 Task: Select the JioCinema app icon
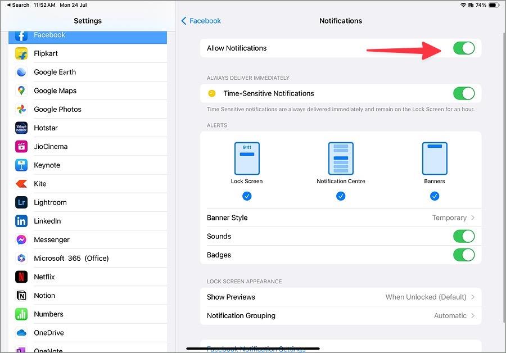pyautogui.click(x=21, y=147)
